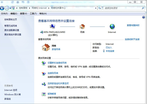Image resolution: width=147 pixels, height=104 pixels.
Task: Go to 控制面板主页
Action: point(11,20)
